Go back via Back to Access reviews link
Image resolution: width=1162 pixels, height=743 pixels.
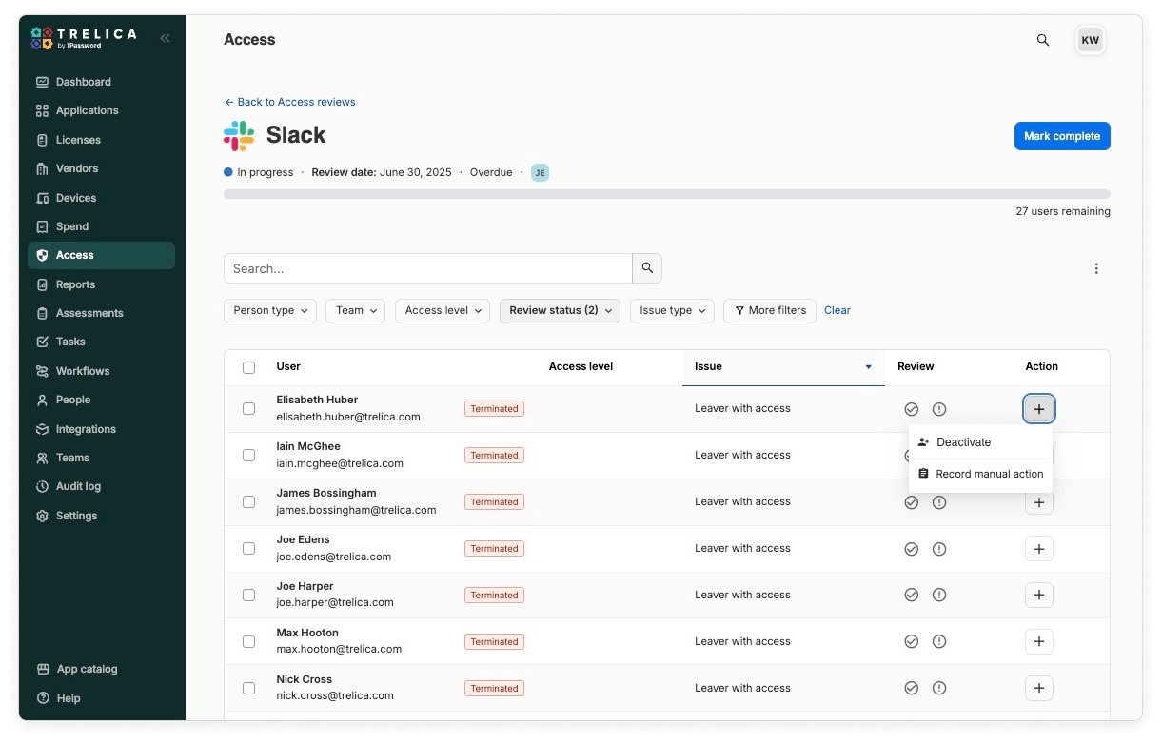pos(289,102)
